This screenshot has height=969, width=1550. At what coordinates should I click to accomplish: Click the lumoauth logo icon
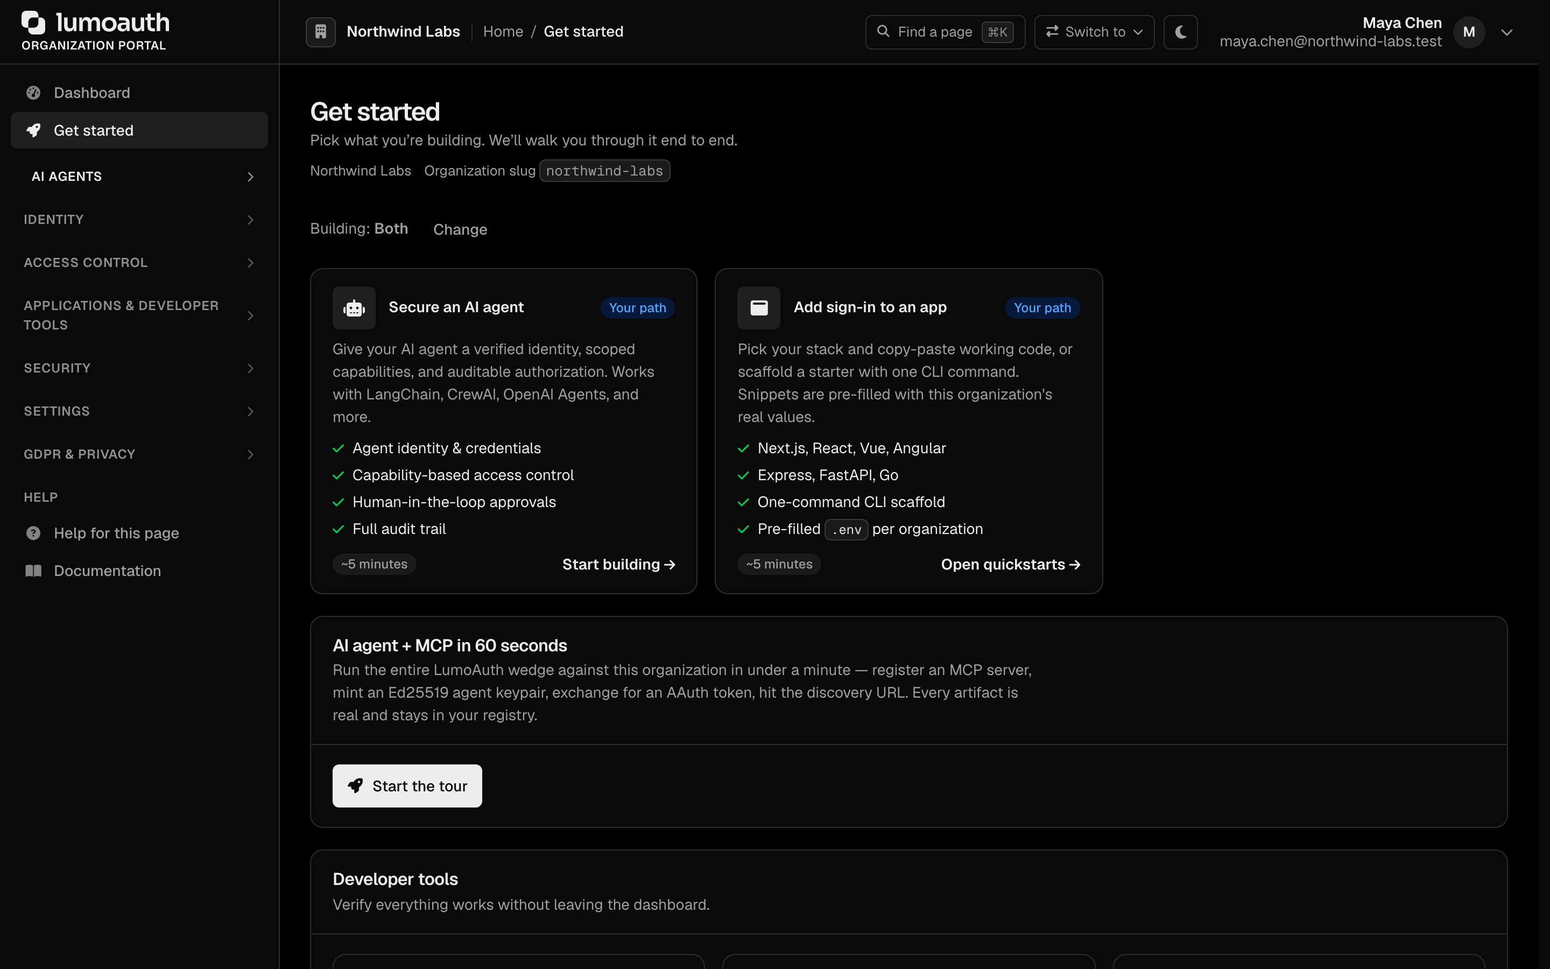point(33,23)
